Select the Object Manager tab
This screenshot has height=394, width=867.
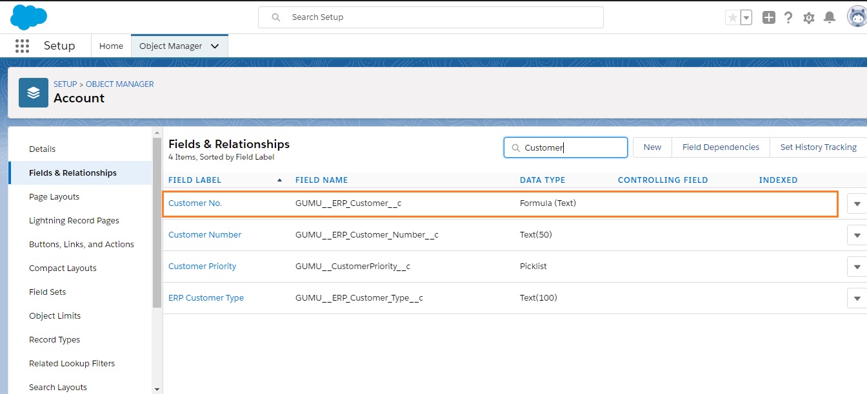pyautogui.click(x=171, y=46)
